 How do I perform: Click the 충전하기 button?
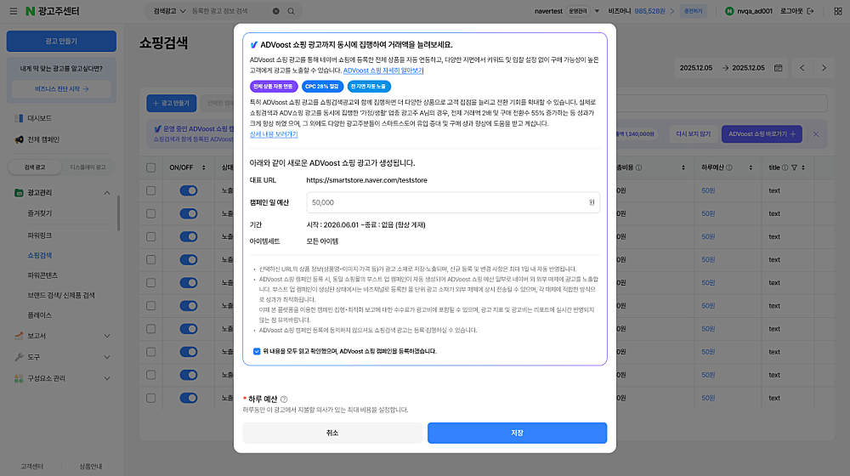click(693, 11)
